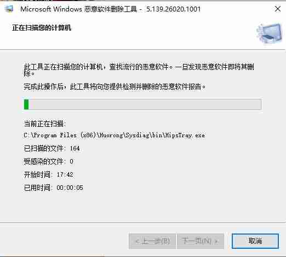Click the app icon in title bar
The width and height of the screenshot is (286, 257).
(x=9, y=9)
